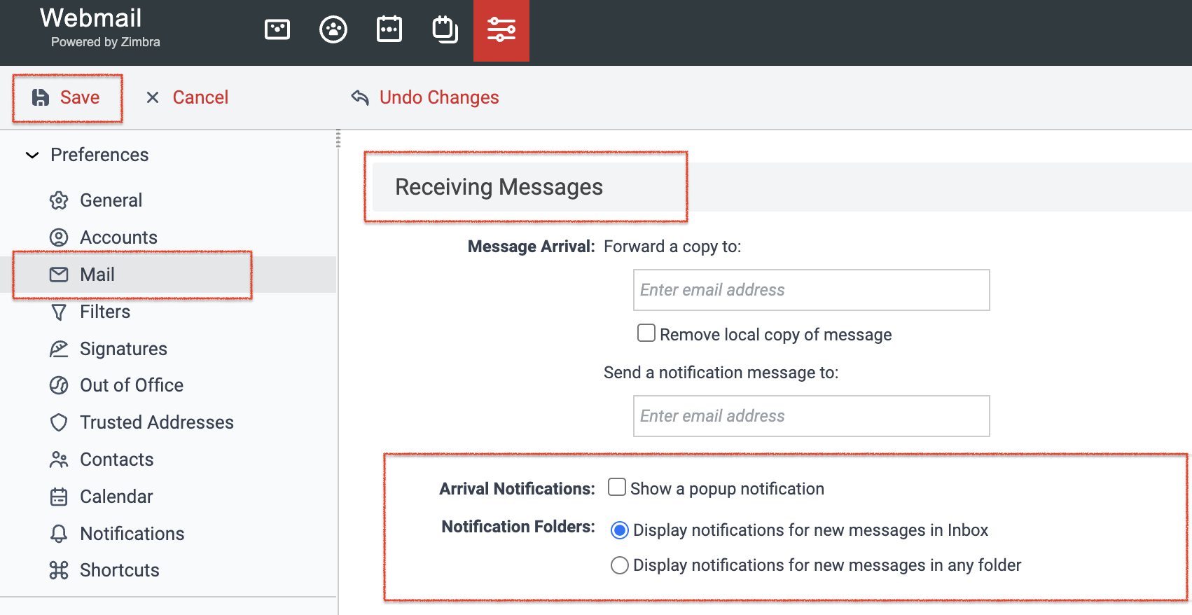This screenshot has height=615, width=1192.
Task: Select notifications for new messages in Inbox
Action: click(x=620, y=530)
